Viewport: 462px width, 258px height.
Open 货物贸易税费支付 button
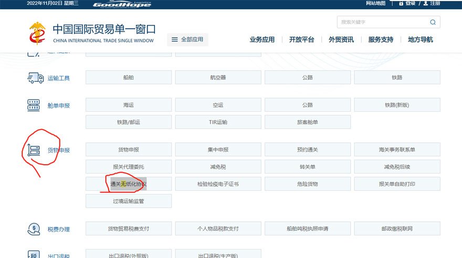point(129,229)
